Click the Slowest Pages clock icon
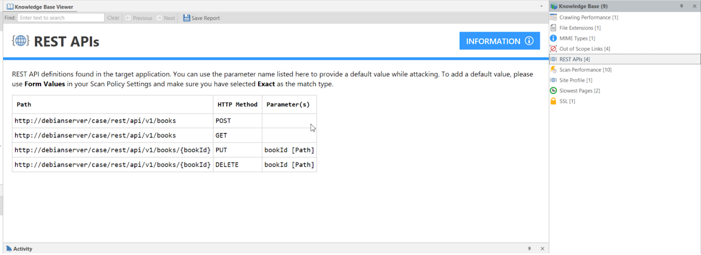The image size is (701, 255). (553, 91)
